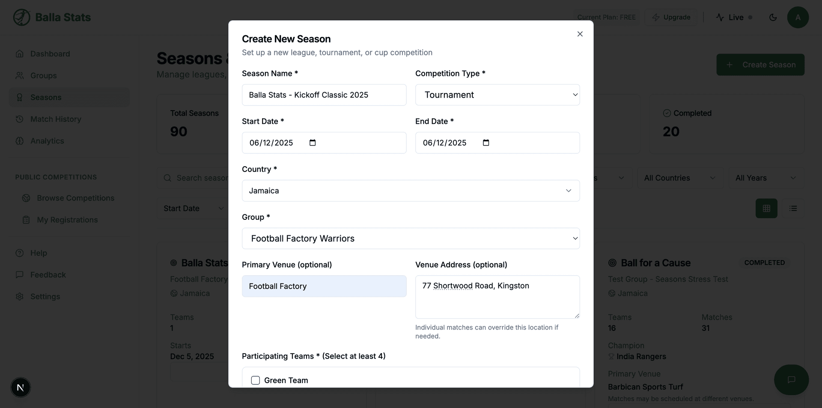
Task: Open the Help link
Action: 38,253
